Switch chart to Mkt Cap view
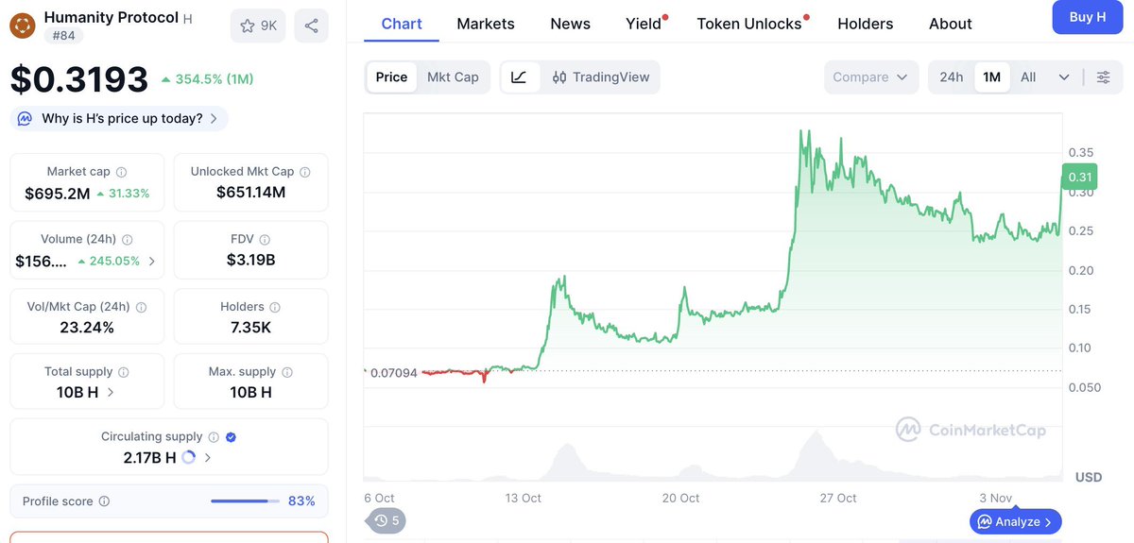Screen dimensions: 1134x543 pyautogui.click(x=453, y=77)
